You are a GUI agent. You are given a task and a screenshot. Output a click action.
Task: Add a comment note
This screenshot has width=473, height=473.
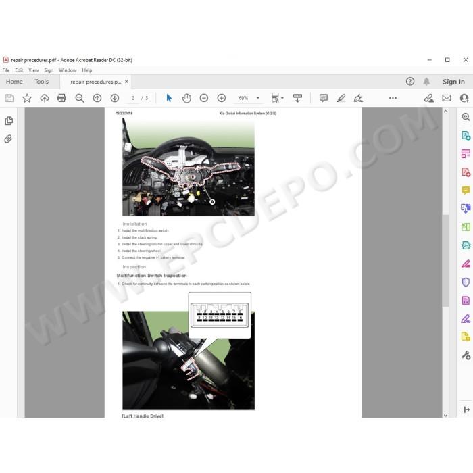tap(324, 98)
